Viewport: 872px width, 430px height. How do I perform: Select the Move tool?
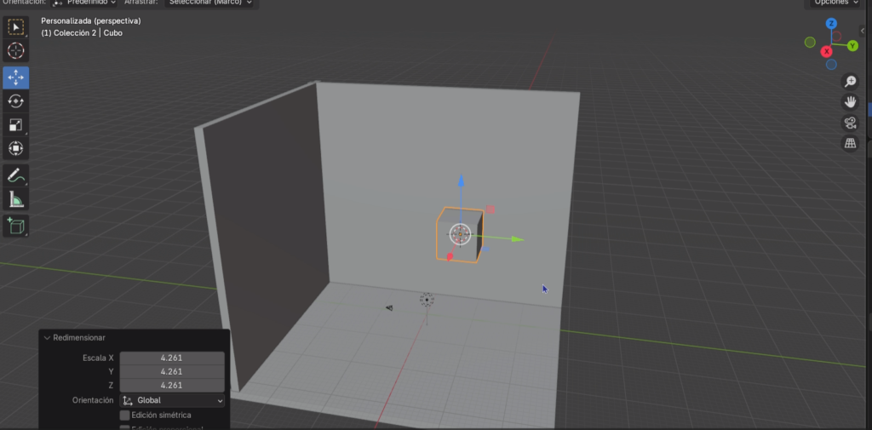15,77
